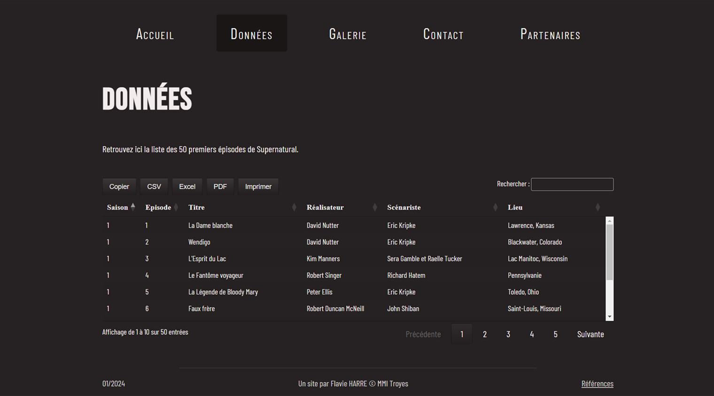This screenshot has width=714, height=396.
Task: Sort by Titre column sort arrows
Action: pyautogui.click(x=294, y=207)
